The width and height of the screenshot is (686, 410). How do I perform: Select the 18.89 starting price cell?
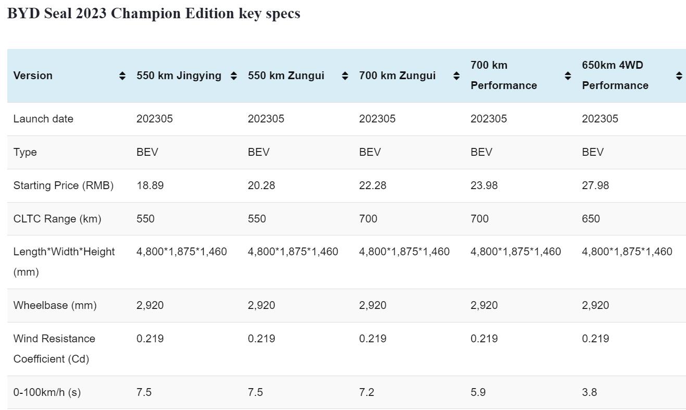(x=150, y=185)
